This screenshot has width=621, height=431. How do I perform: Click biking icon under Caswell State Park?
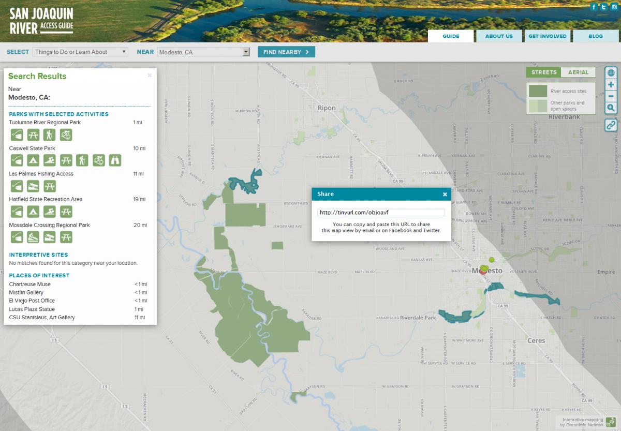tap(98, 160)
